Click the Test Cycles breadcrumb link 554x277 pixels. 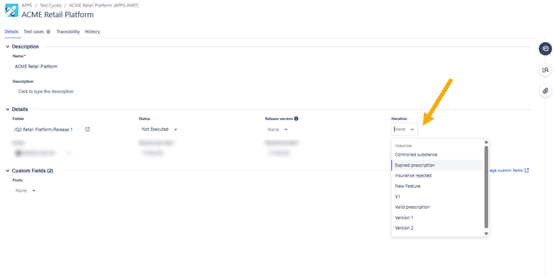pyautogui.click(x=50, y=5)
